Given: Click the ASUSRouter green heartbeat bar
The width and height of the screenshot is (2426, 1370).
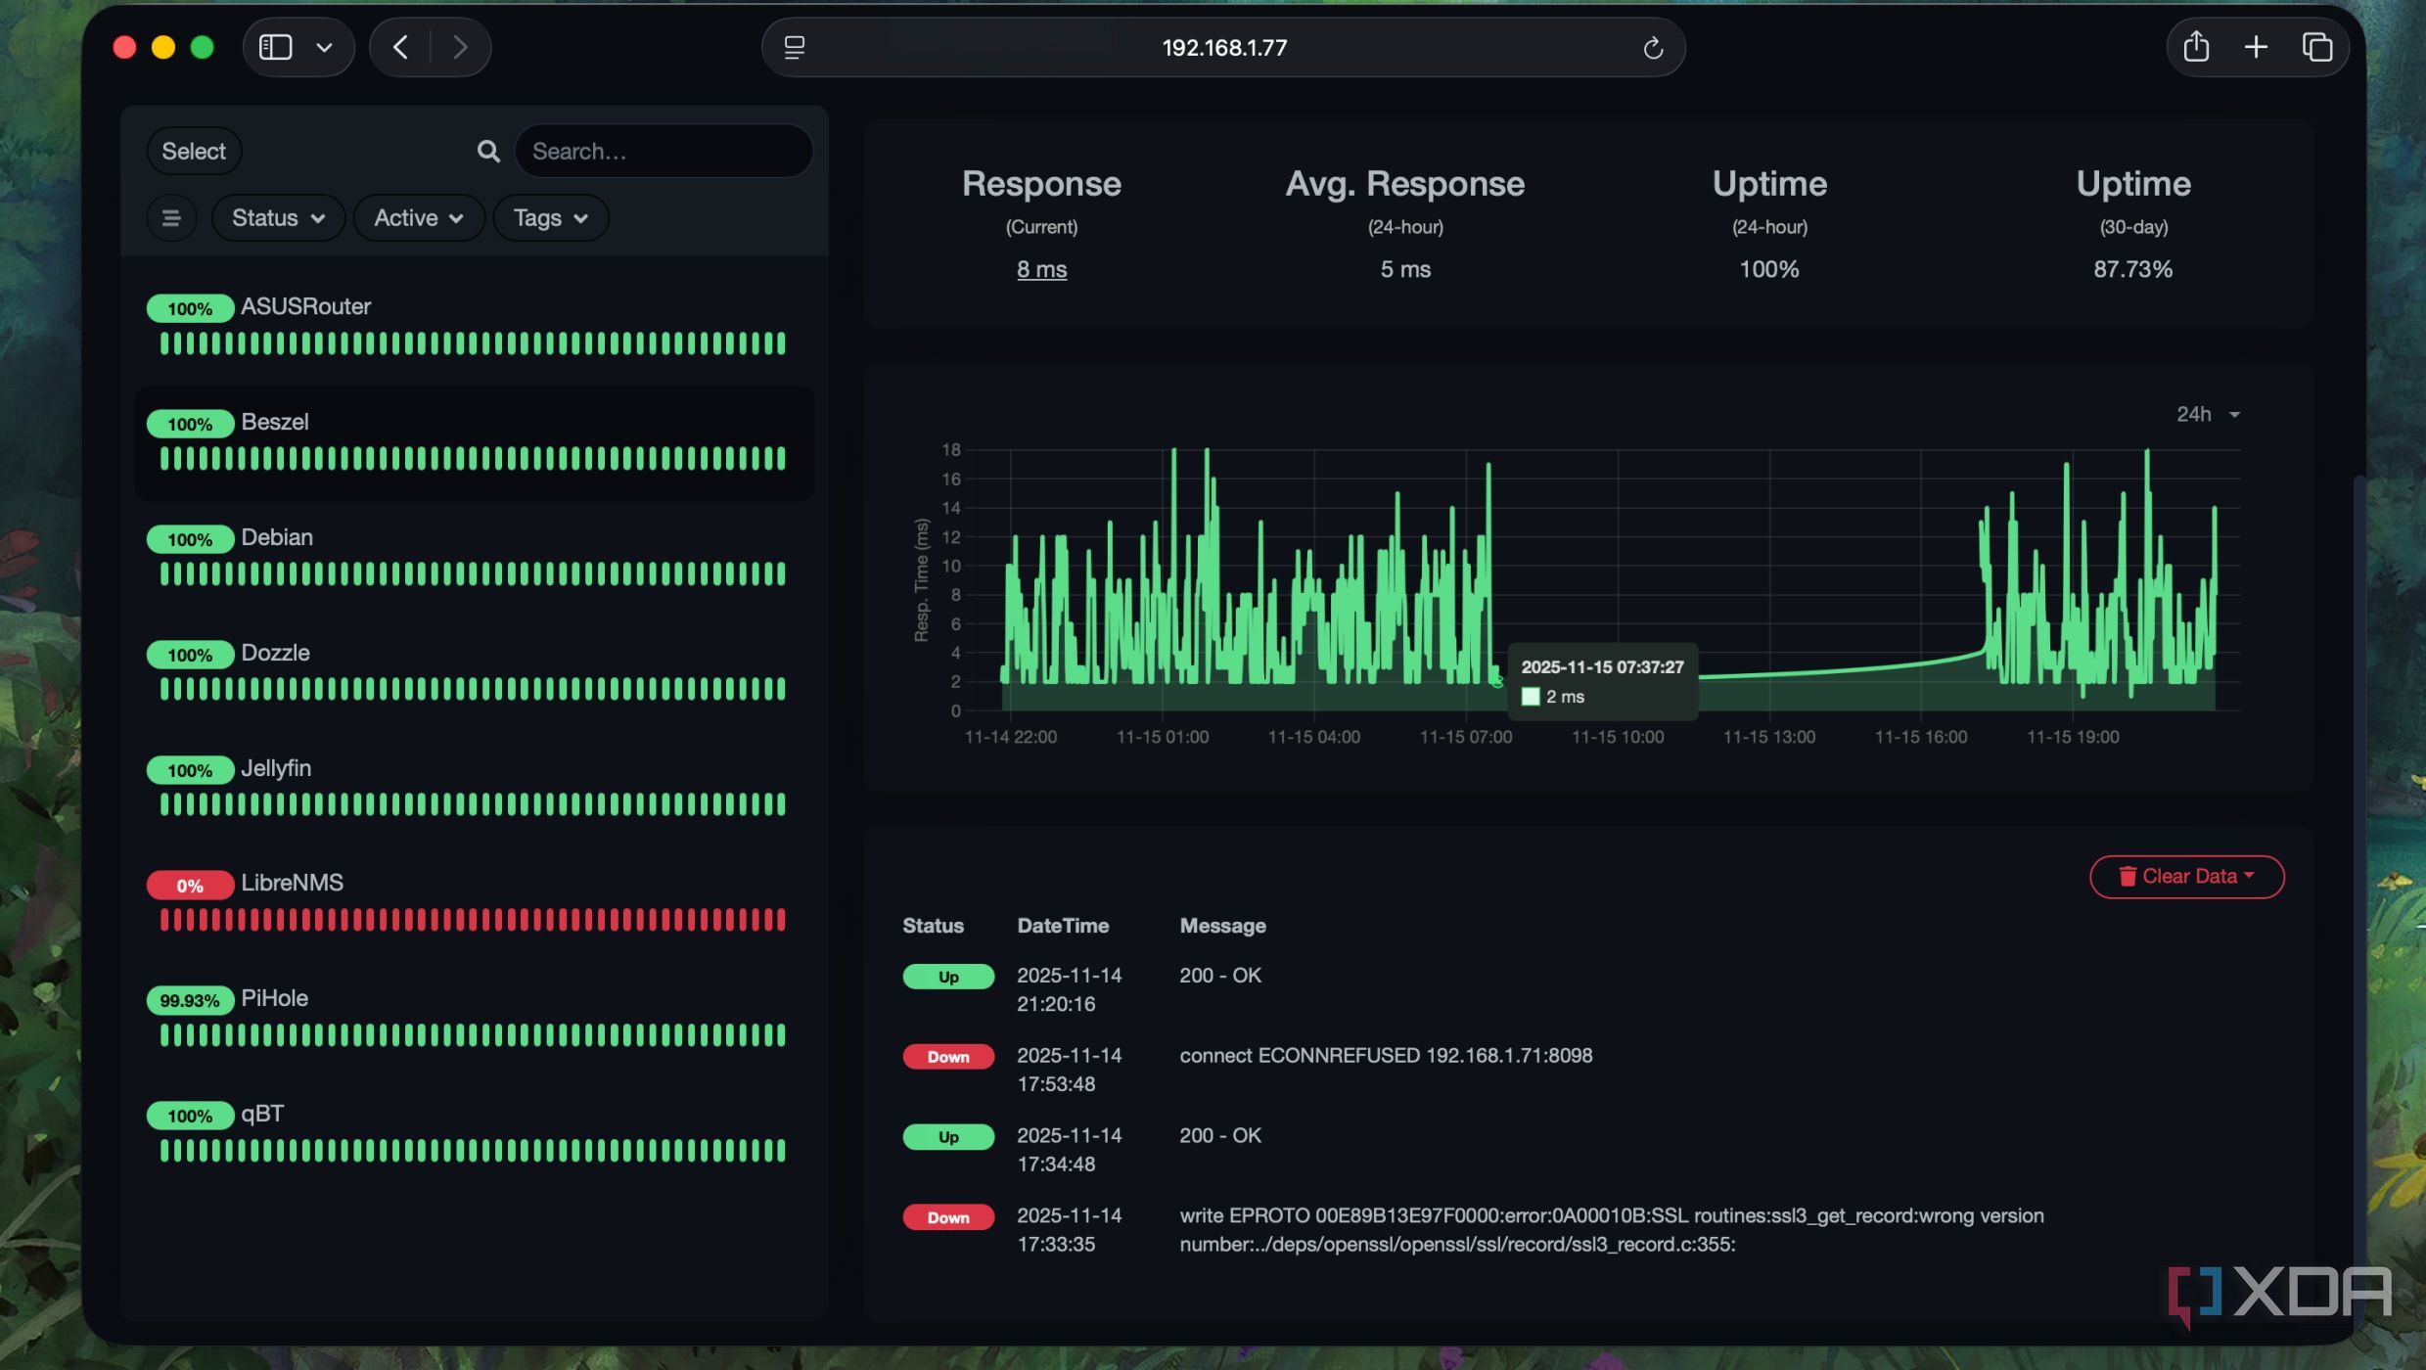Looking at the screenshot, I should [473, 343].
